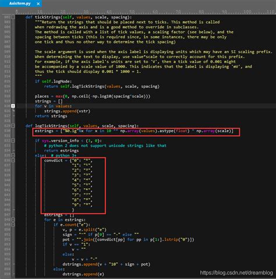Place cursor on the 'places = max(0' line
Viewport: 276px width, 279px height.
pyautogui.click(x=93, y=96)
